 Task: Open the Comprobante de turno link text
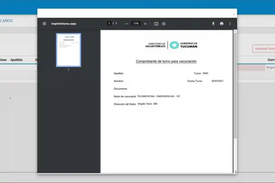point(166,61)
